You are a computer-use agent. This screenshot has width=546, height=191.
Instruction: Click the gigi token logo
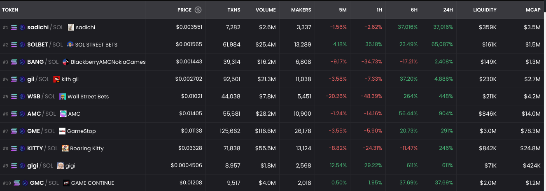coord(61,165)
